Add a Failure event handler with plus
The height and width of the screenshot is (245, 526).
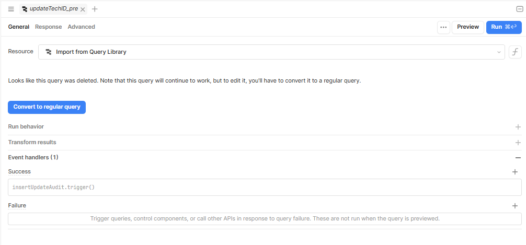[515, 206]
